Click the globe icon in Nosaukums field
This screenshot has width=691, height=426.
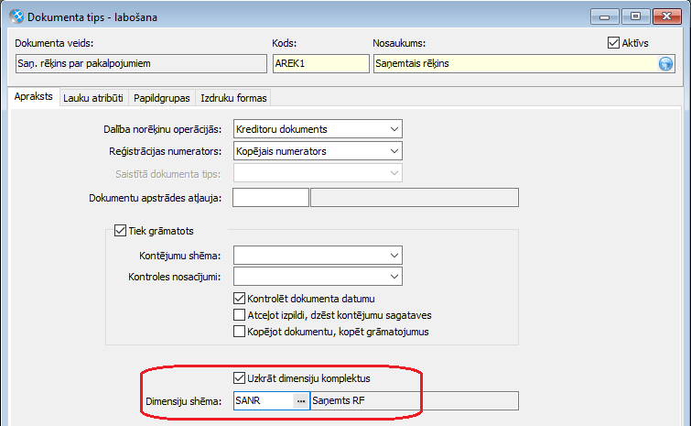pos(665,64)
